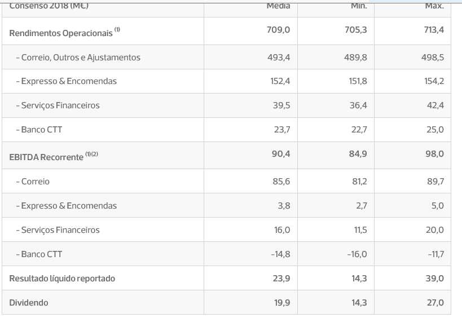Select the 84,9 EBITDA minimum value
The width and height of the screenshot is (462, 318).
[x=358, y=154]
